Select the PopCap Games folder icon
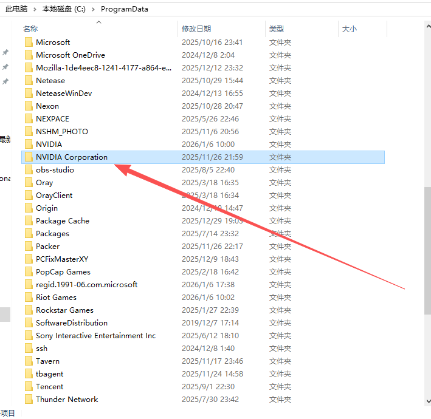 point(29,272)
